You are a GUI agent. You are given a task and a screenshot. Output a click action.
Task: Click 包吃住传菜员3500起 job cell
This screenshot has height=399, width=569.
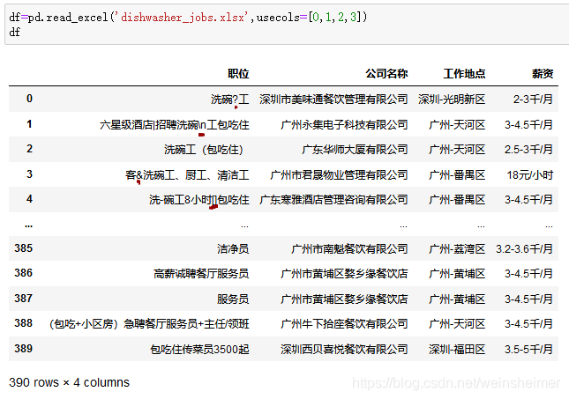click(199, 350)
